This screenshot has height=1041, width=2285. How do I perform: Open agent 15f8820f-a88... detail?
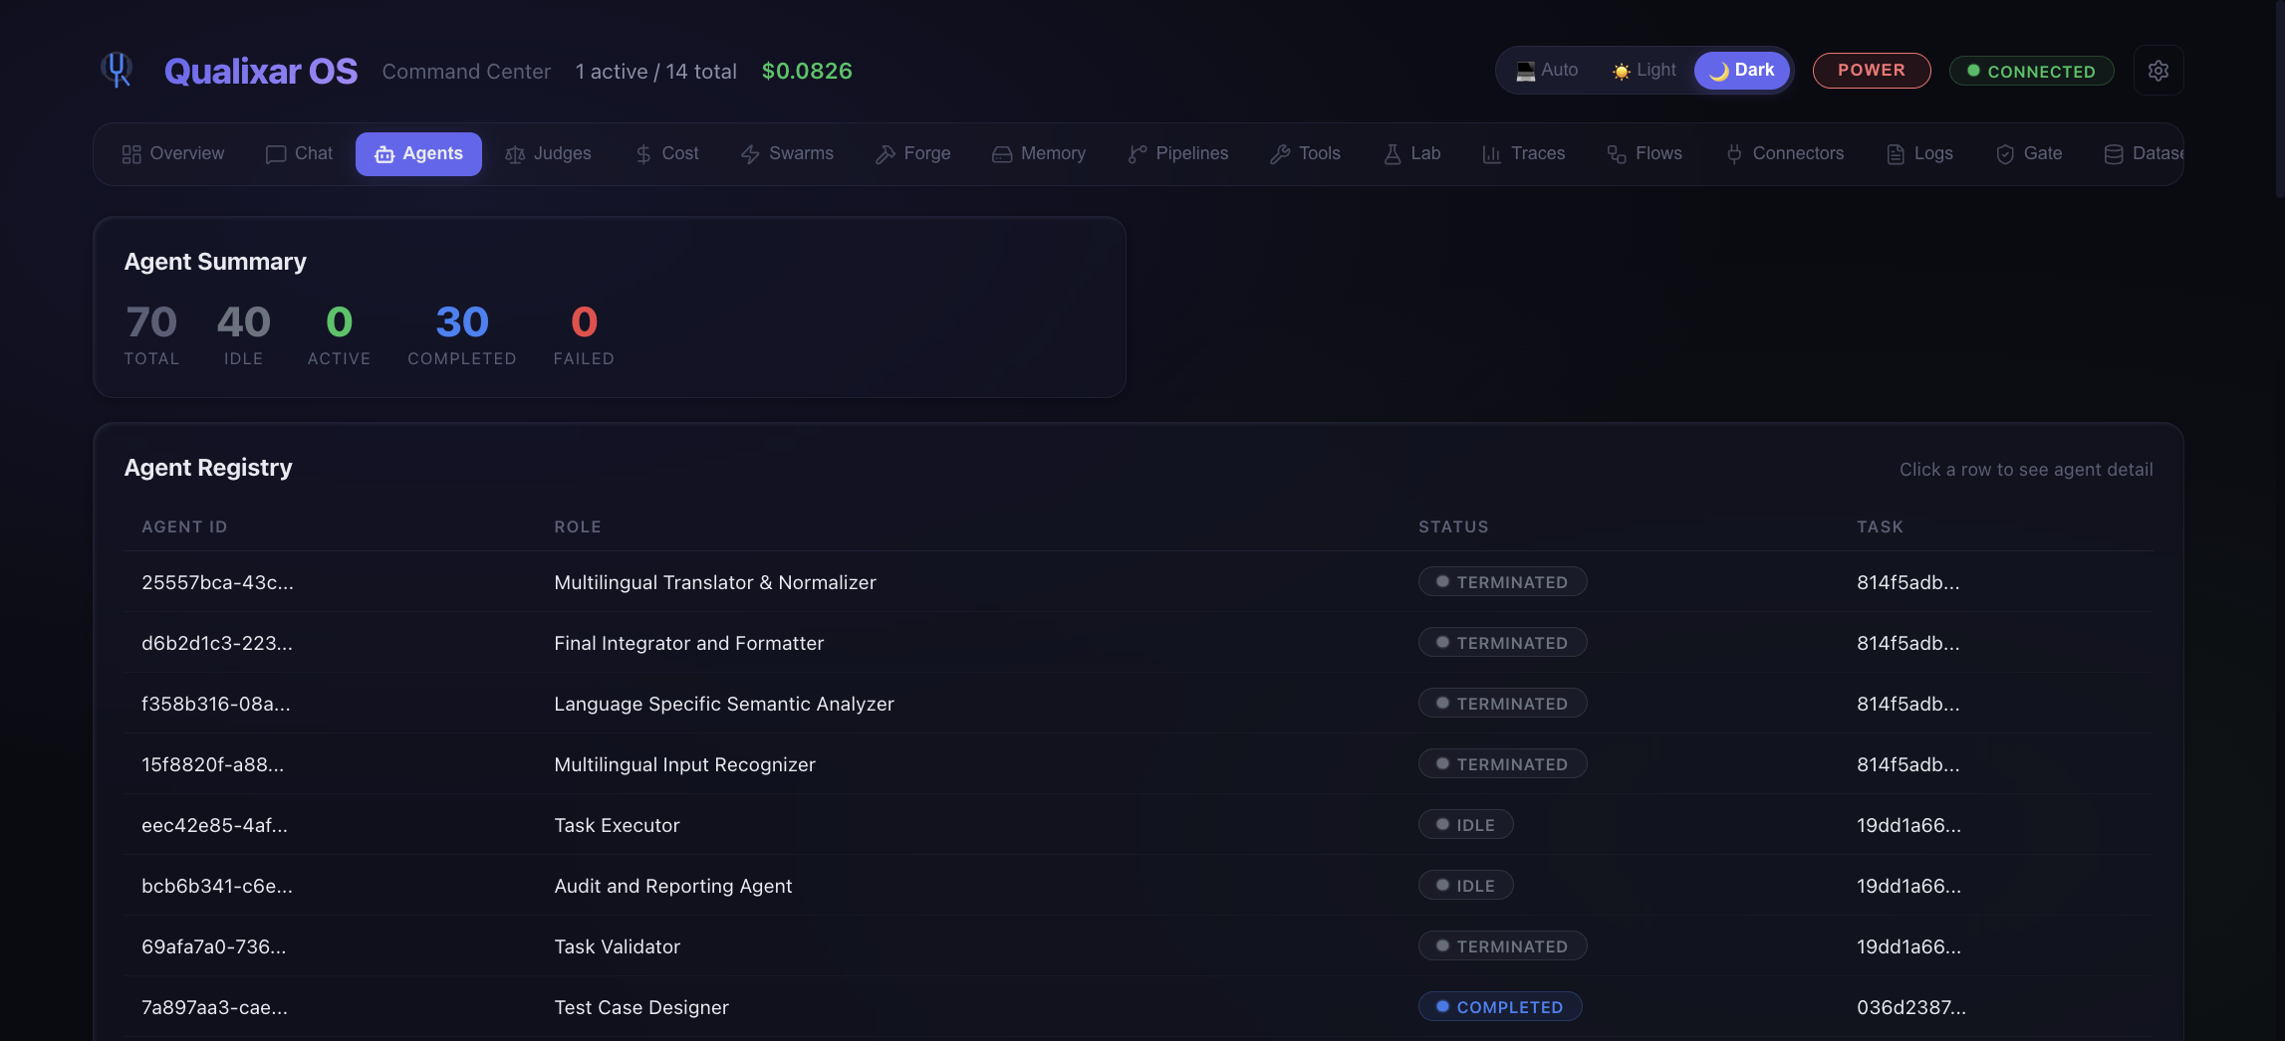1139,764
